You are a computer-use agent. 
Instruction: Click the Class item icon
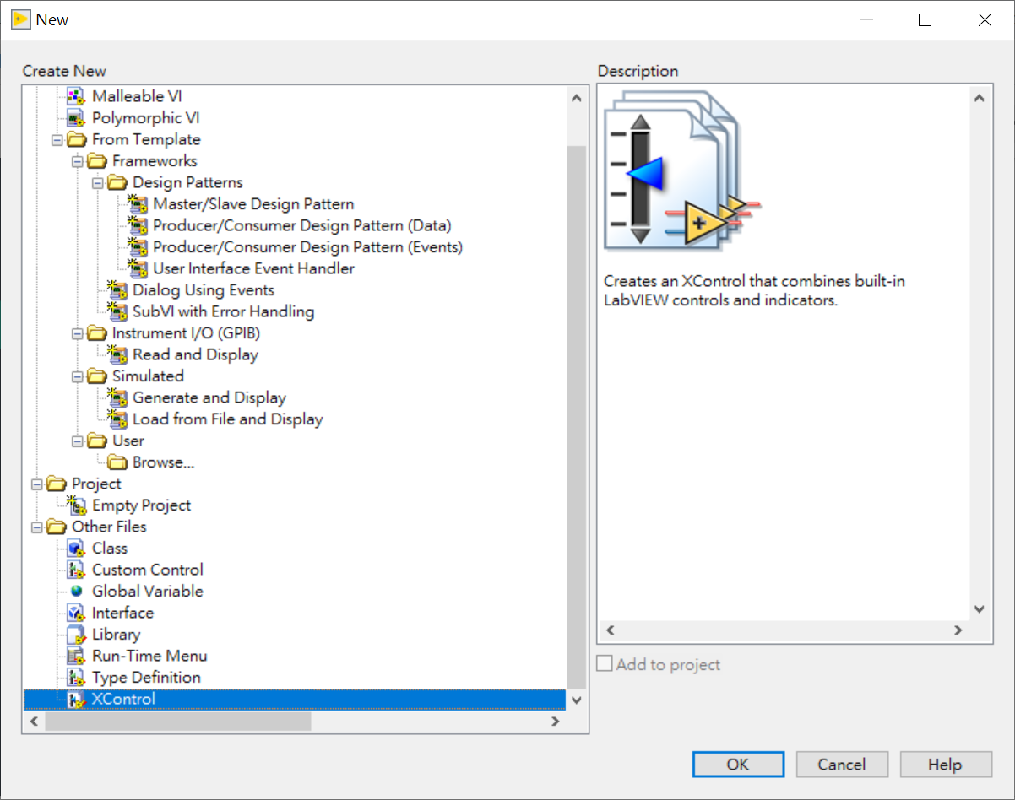[76, 548]
